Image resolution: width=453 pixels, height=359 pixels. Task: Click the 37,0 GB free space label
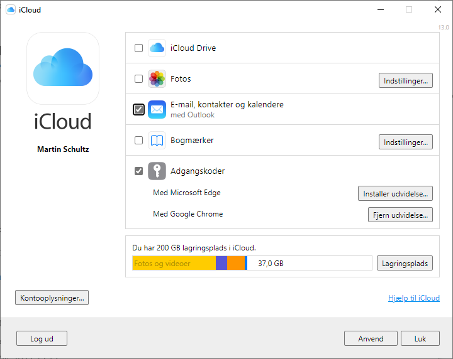(x=271, y=264)
